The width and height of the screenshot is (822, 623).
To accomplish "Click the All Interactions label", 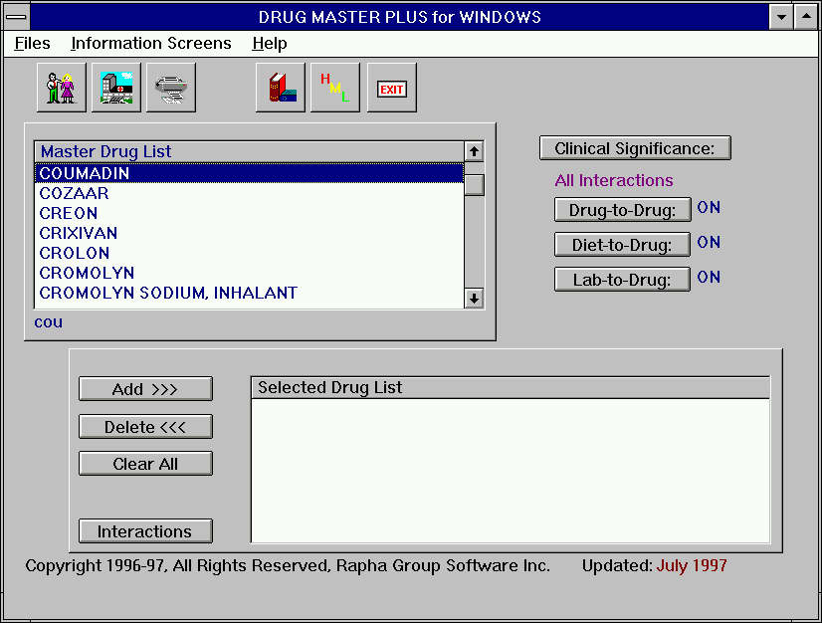I will pos(614,180).
